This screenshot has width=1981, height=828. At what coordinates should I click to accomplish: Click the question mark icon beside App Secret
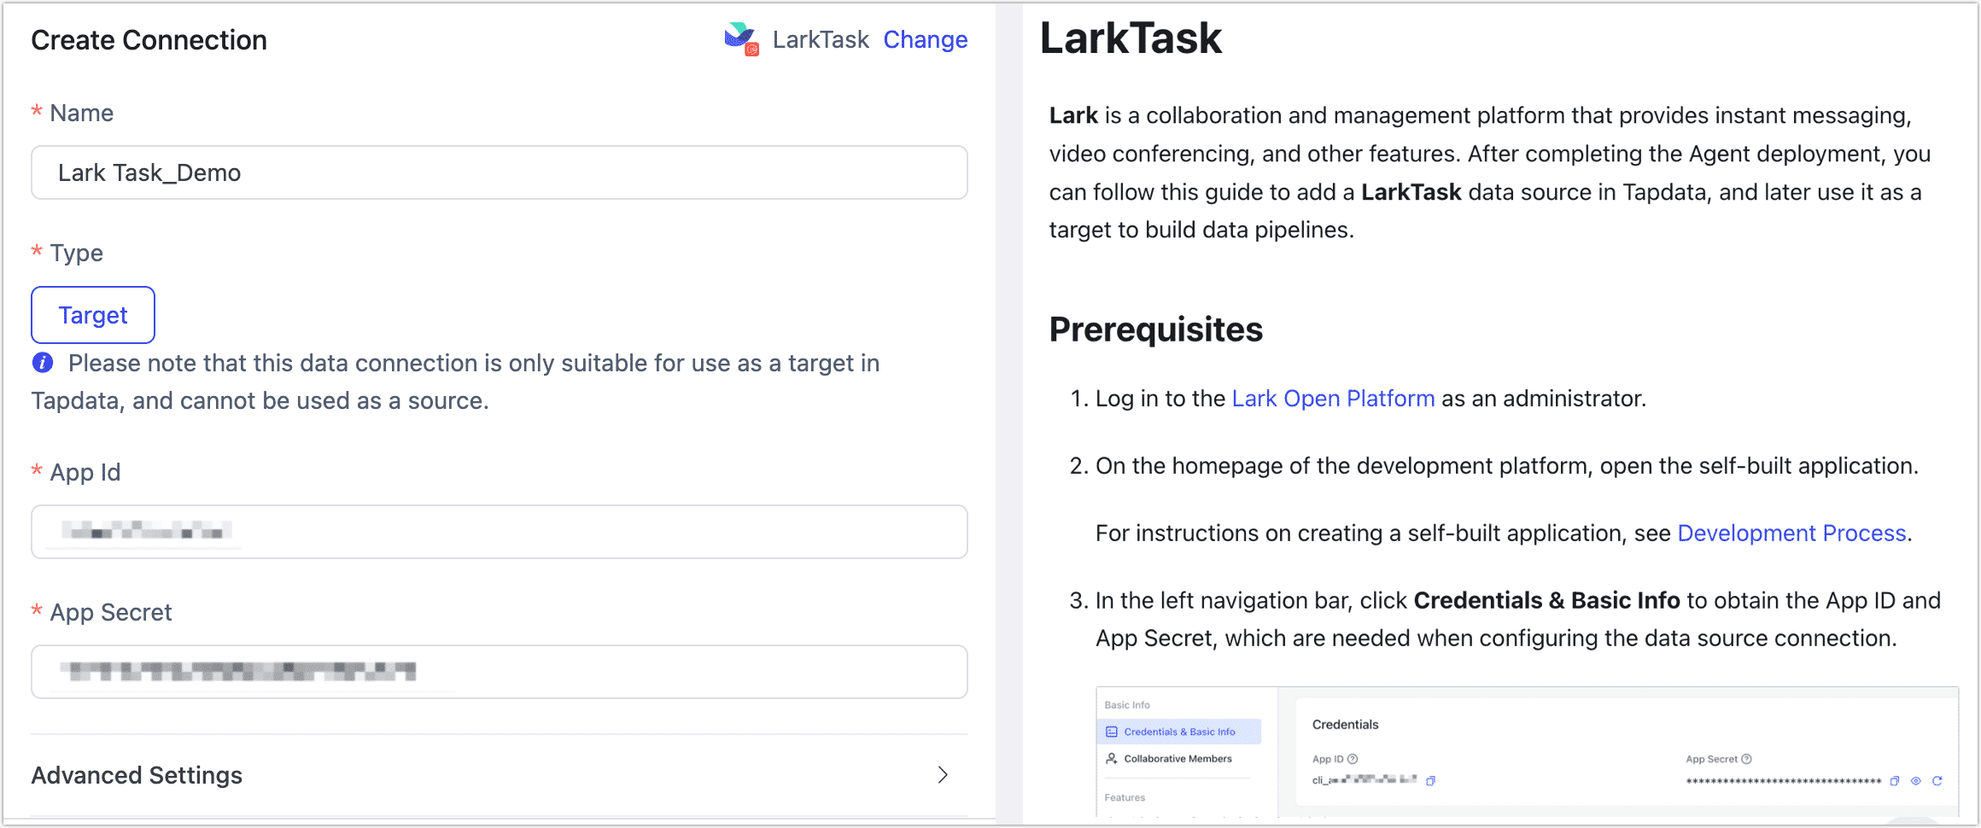[1745, 760]
